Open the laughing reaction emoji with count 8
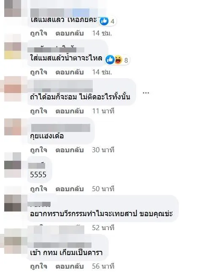 119,60
